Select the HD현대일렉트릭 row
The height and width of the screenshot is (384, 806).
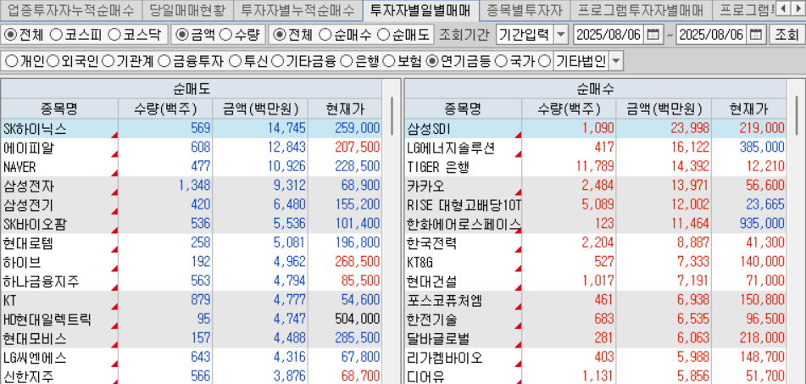[x=192, y=320]
